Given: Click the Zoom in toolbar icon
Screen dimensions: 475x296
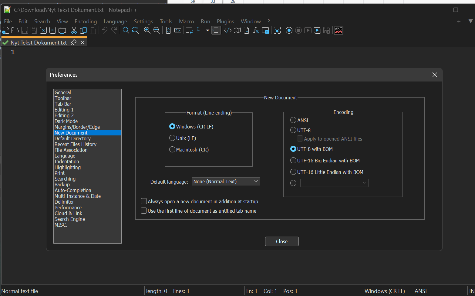Looking at the screenshot, I should pyautogui.click(x=147, y=30).
